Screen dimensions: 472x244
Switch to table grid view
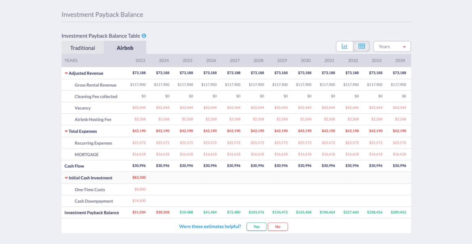click(361, 46)
